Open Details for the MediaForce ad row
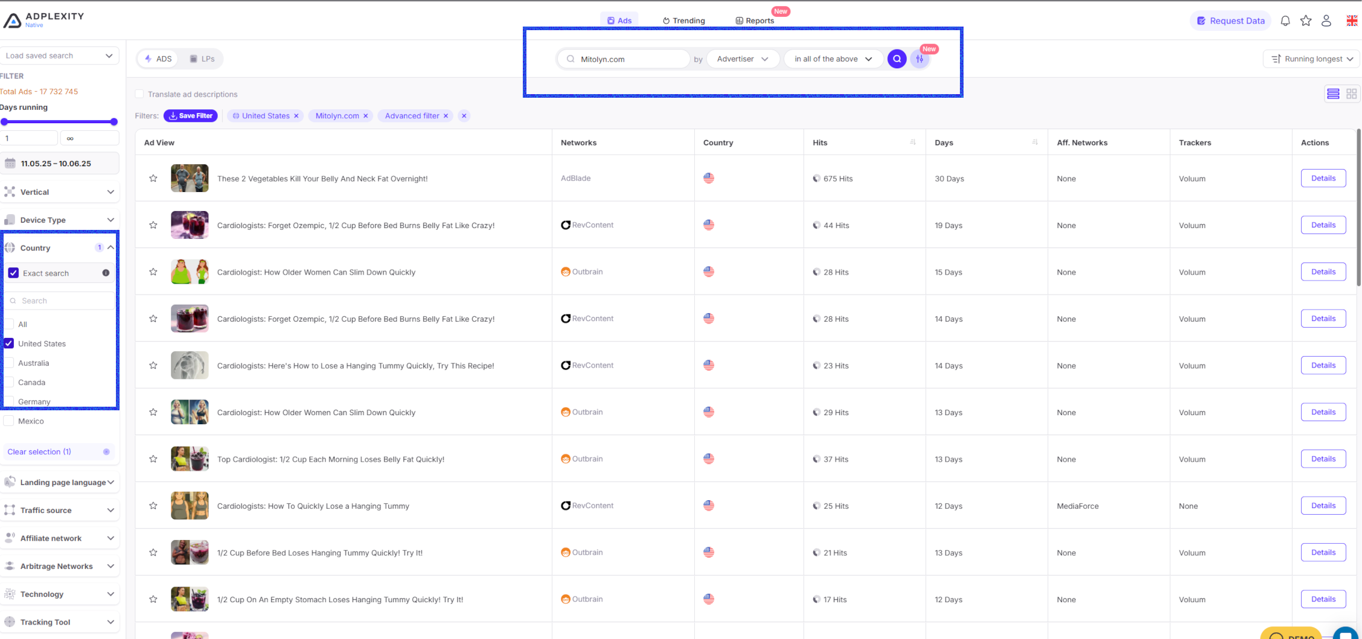 [1323, 506]
